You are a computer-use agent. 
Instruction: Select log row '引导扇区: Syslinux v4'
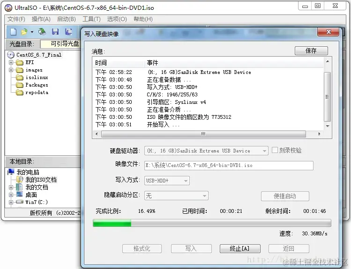click(208, 102)
